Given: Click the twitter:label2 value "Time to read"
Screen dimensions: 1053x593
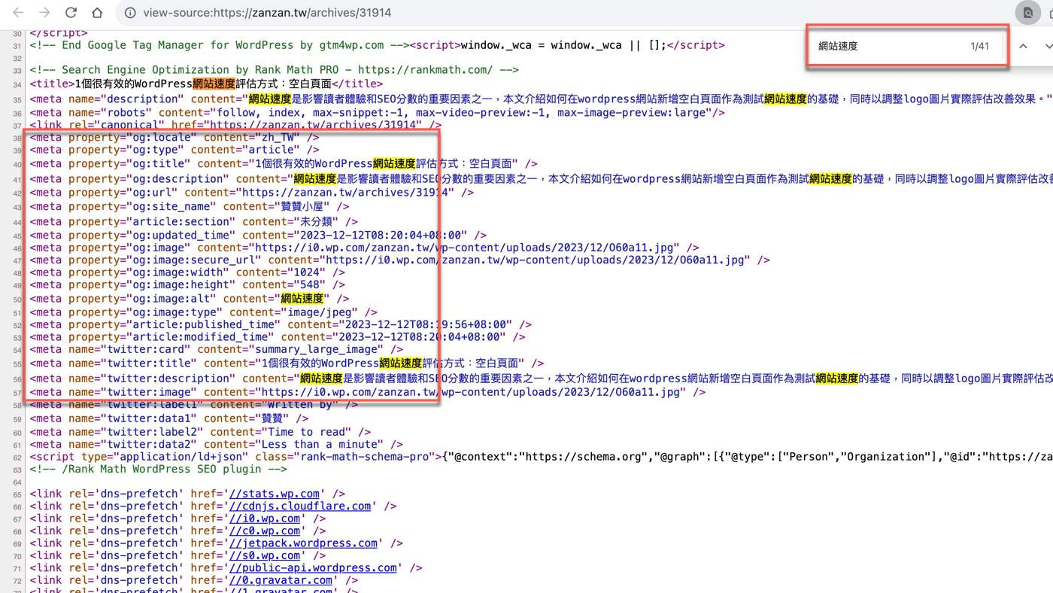Looking at the screenshot, I should point(306,432).
